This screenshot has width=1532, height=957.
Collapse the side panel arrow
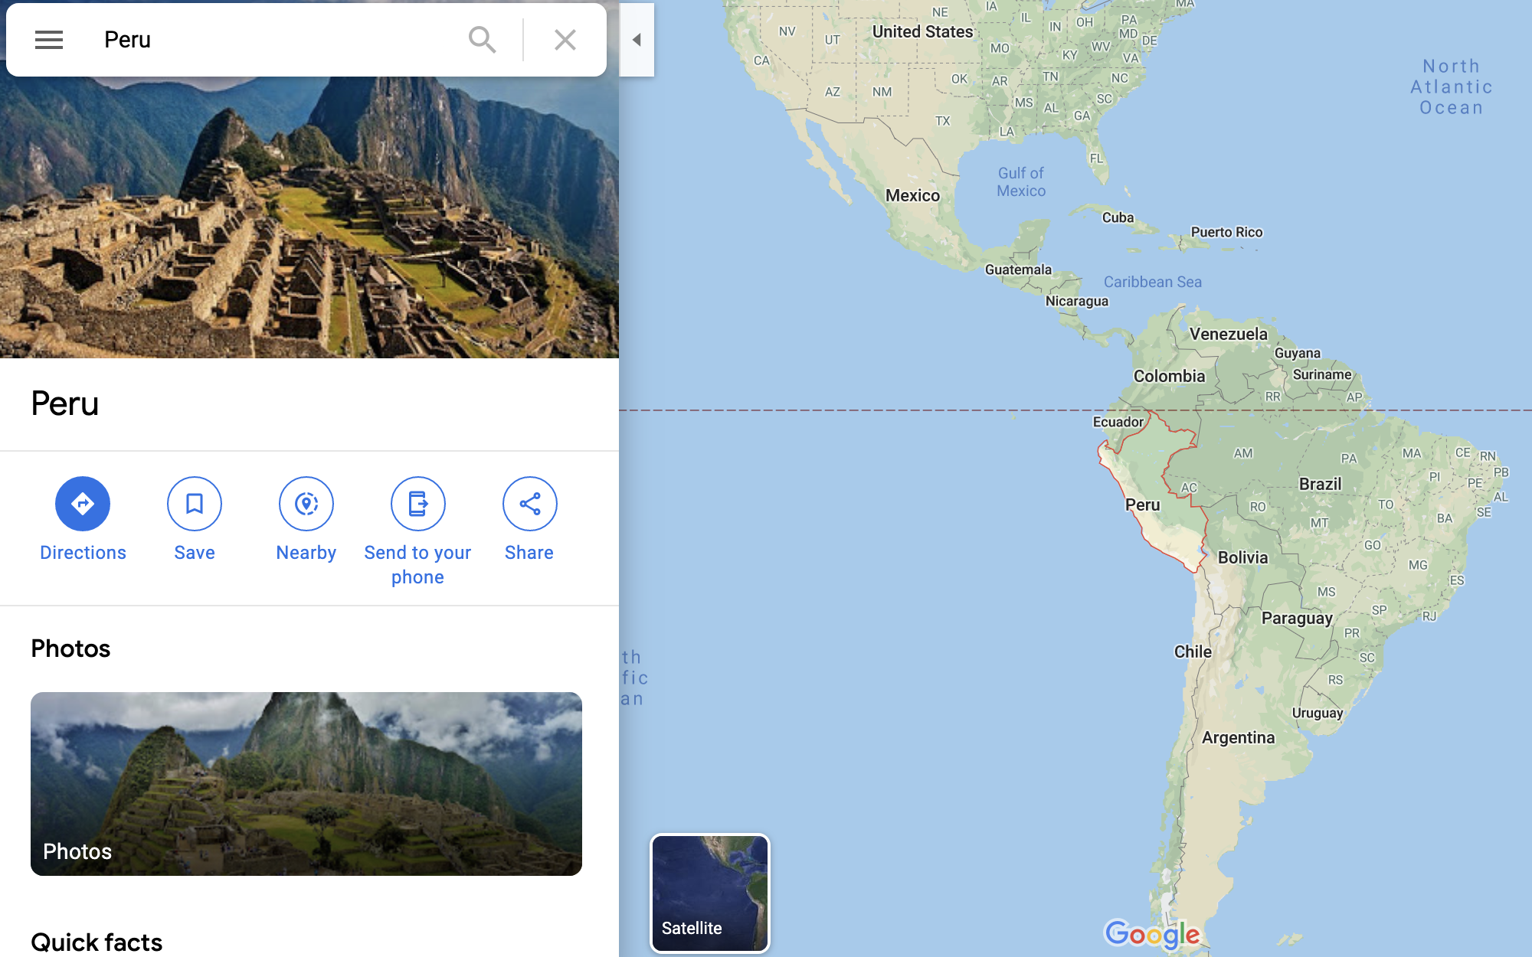tap(637, 40)
